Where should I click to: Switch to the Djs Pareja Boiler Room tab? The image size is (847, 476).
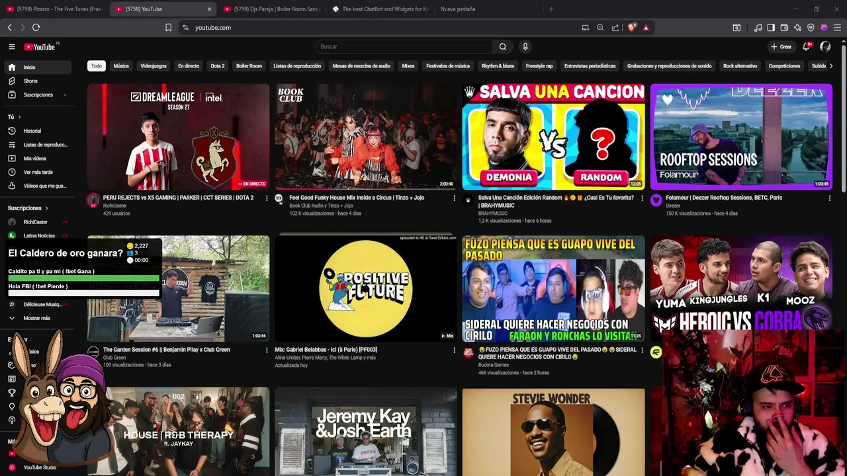[273, 9]
